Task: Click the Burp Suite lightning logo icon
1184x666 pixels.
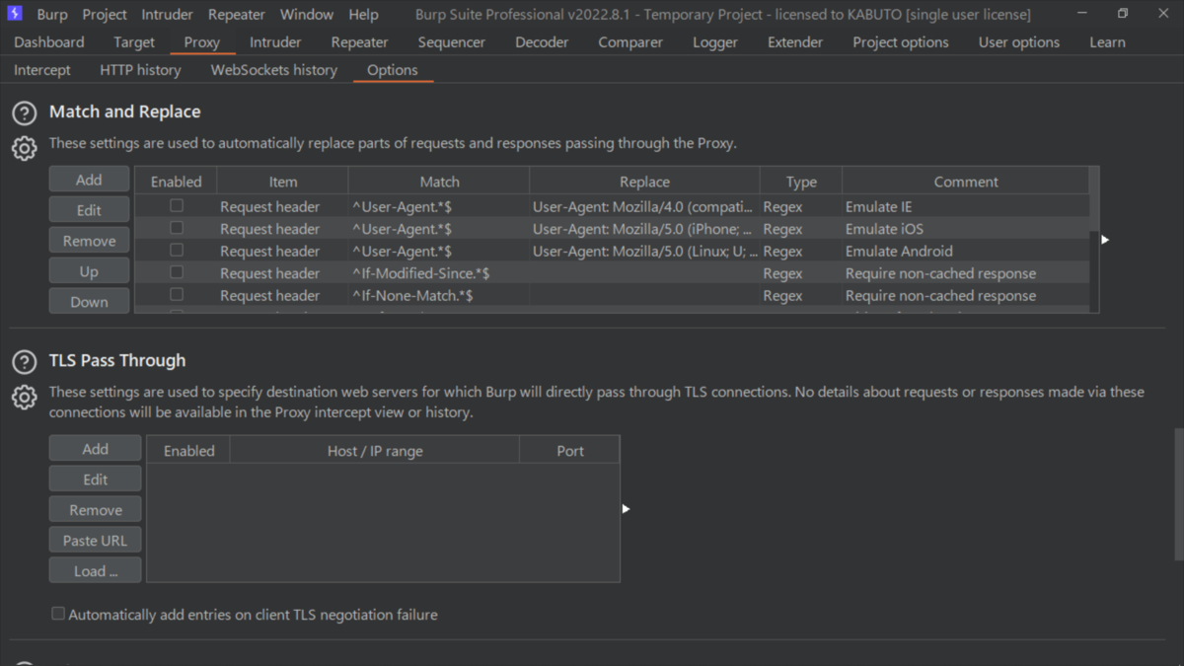Action: [x=15, y=14]
